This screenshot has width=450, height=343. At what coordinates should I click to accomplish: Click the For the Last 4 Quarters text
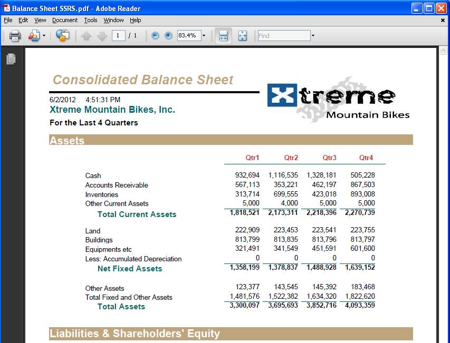pos(94,123)
